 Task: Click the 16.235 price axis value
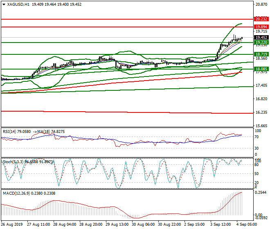(261, 112)
